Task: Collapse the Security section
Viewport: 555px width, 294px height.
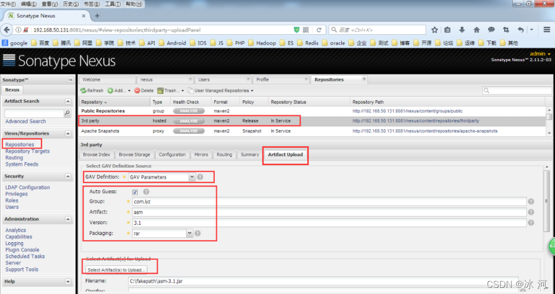Action: tap(68, 177)
